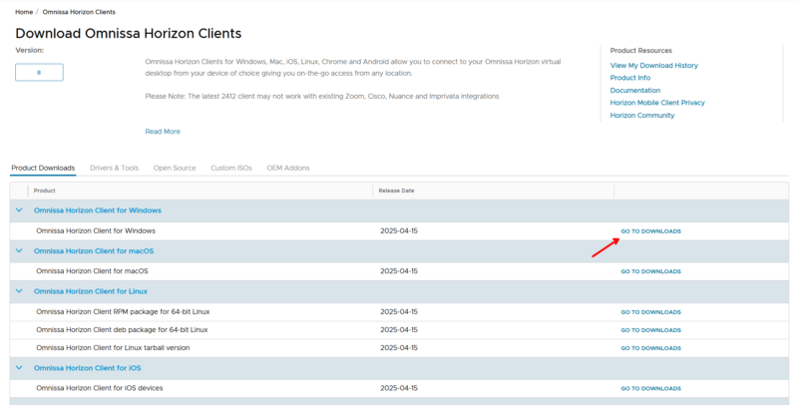Select 'Omnissa Horizon Client for iOS devices' text
The width and height of the screenshot is (798, 405).
point(99,388)
